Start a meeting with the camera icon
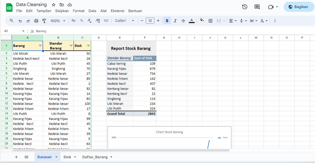The width and height of the screenshot is (315, 163). (x=271, y=7)
